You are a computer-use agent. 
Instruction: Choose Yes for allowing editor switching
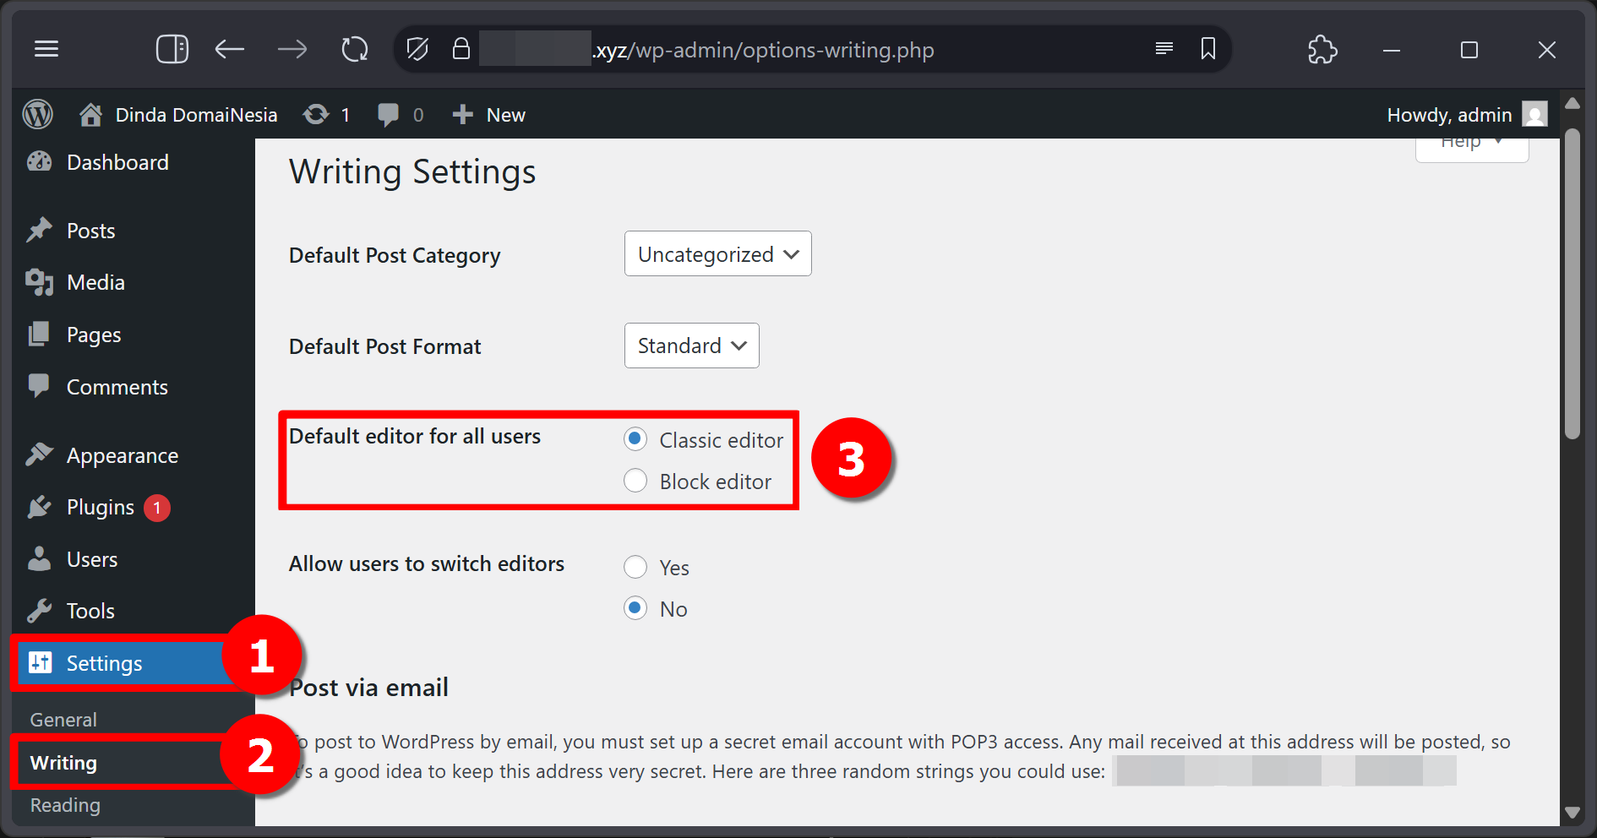(635, 567)
